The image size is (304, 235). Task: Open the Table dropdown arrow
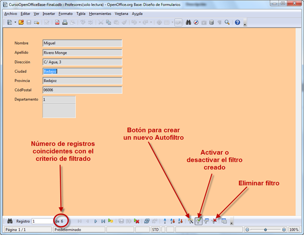point(172,22)
